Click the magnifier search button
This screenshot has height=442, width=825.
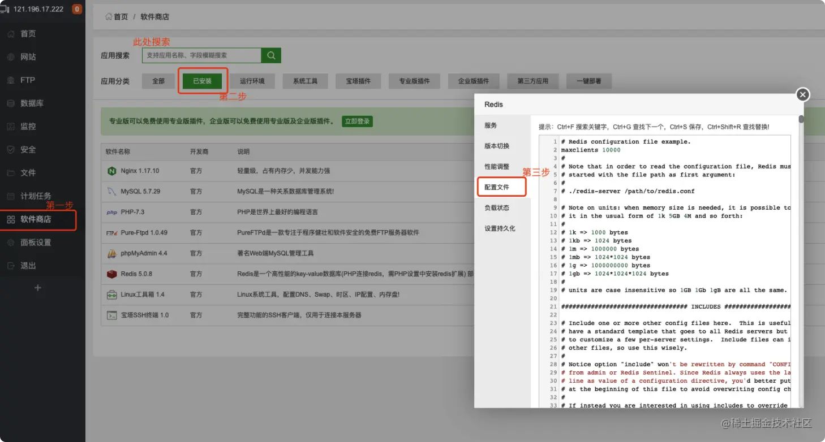(271, 55)
